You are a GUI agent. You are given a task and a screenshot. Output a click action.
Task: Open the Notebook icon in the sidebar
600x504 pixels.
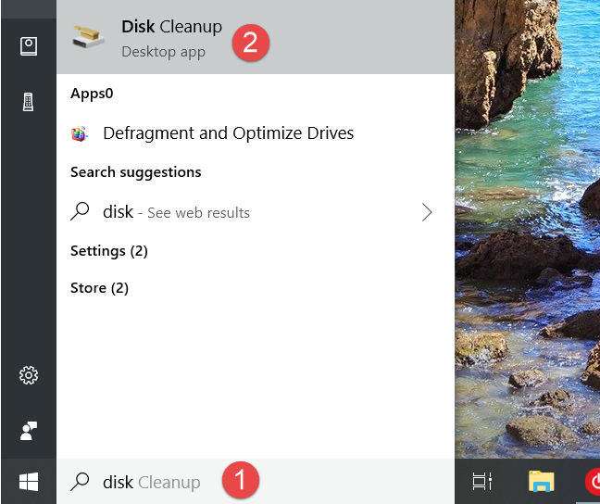tap(29, 46)
